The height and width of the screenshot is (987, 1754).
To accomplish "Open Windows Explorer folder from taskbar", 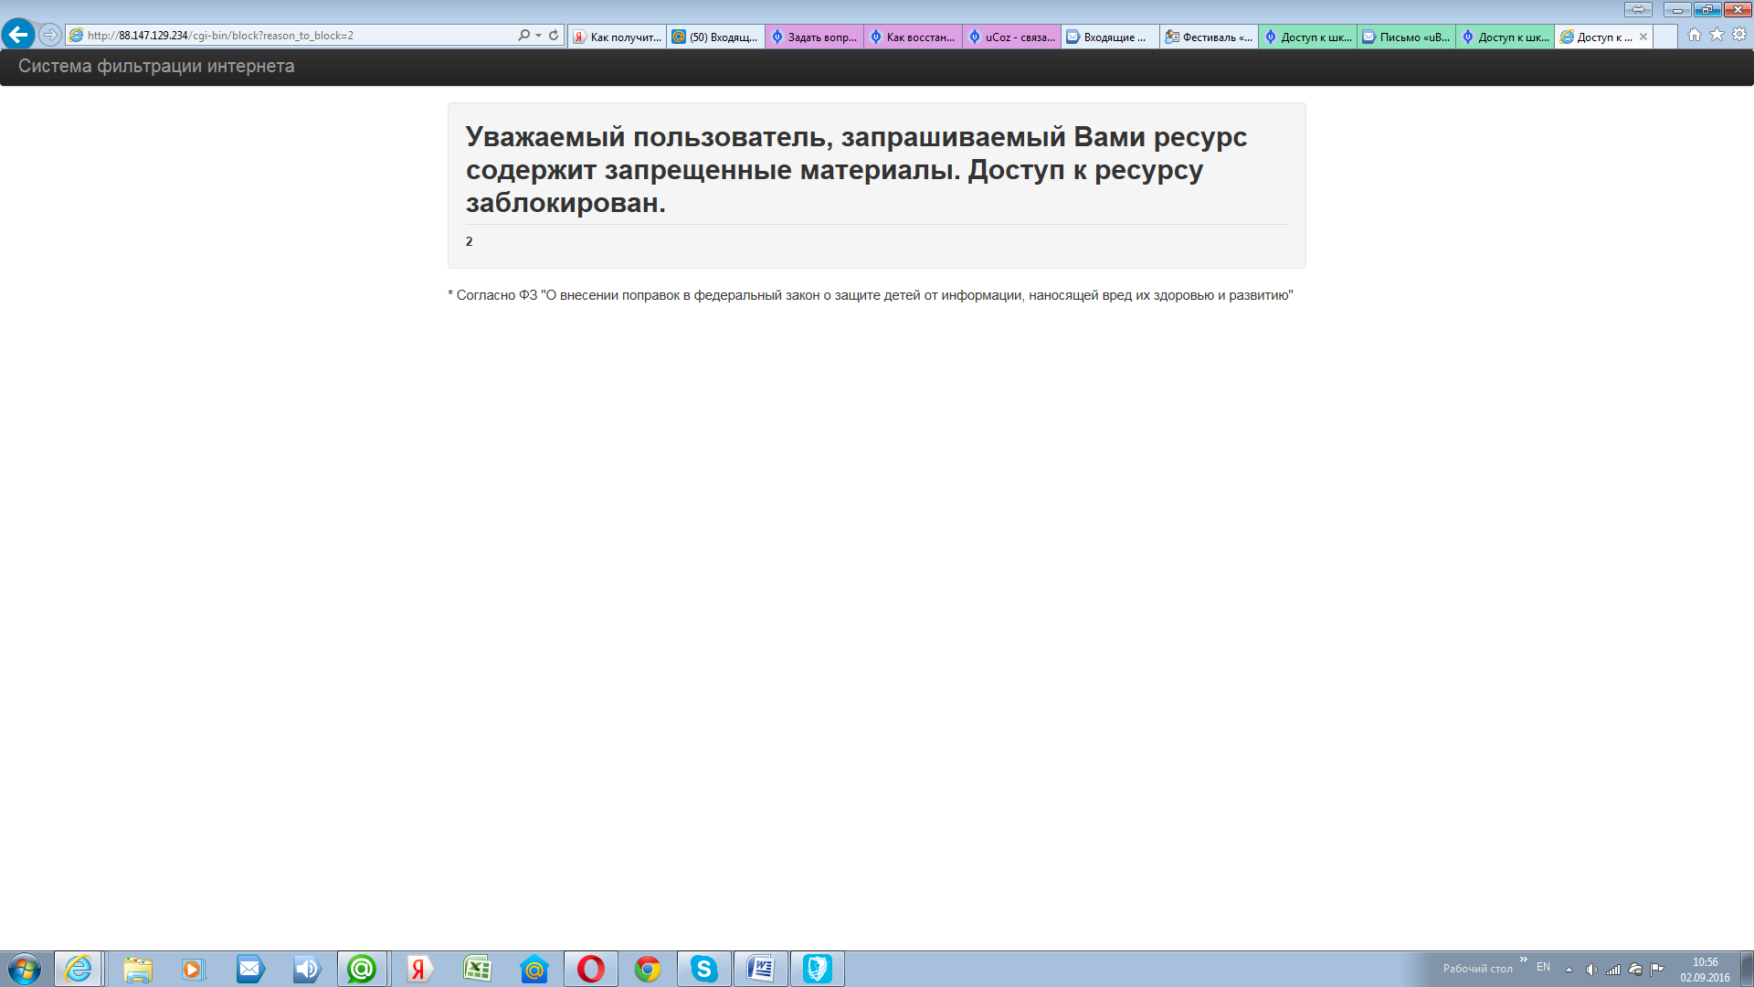I will (x=138, y=969).
